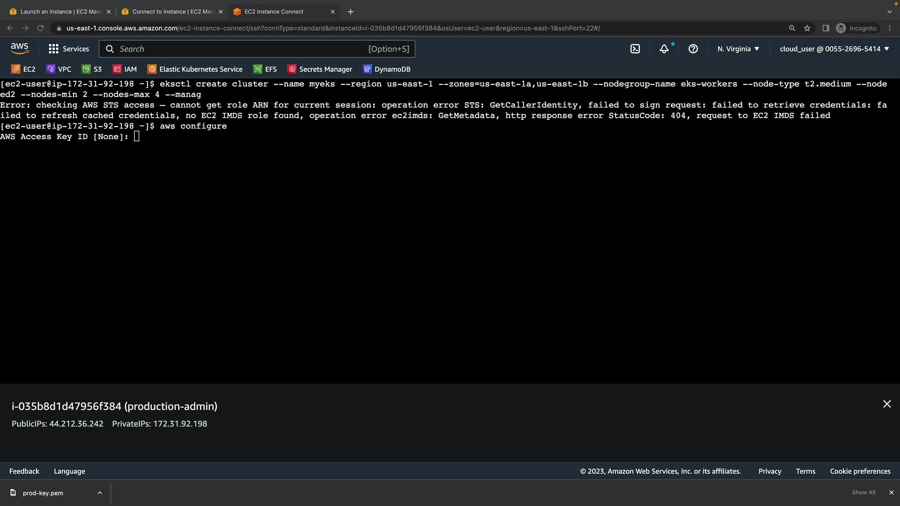Viewport: 900px width, 506px height.
Task: Bookmark this page with the star icon
Action: [807, 28]
